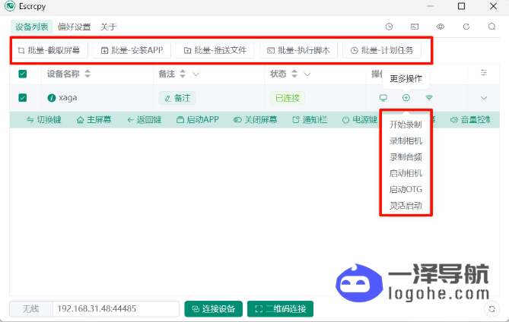Click the search icon in top bar

492,27
